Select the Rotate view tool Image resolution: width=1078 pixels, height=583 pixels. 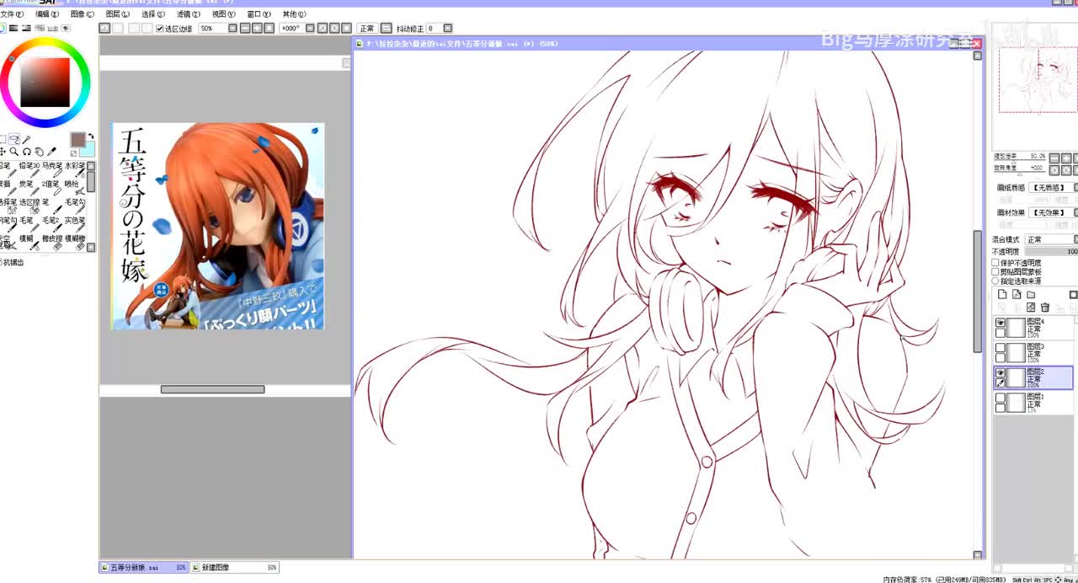pos(27,152)
